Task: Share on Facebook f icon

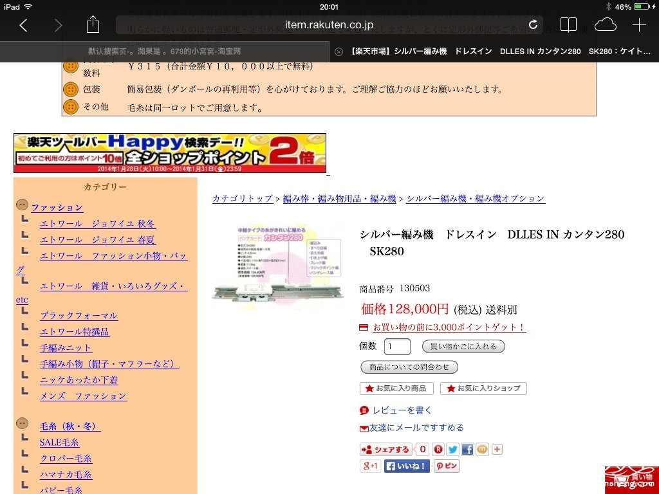Action: point(467,450)
